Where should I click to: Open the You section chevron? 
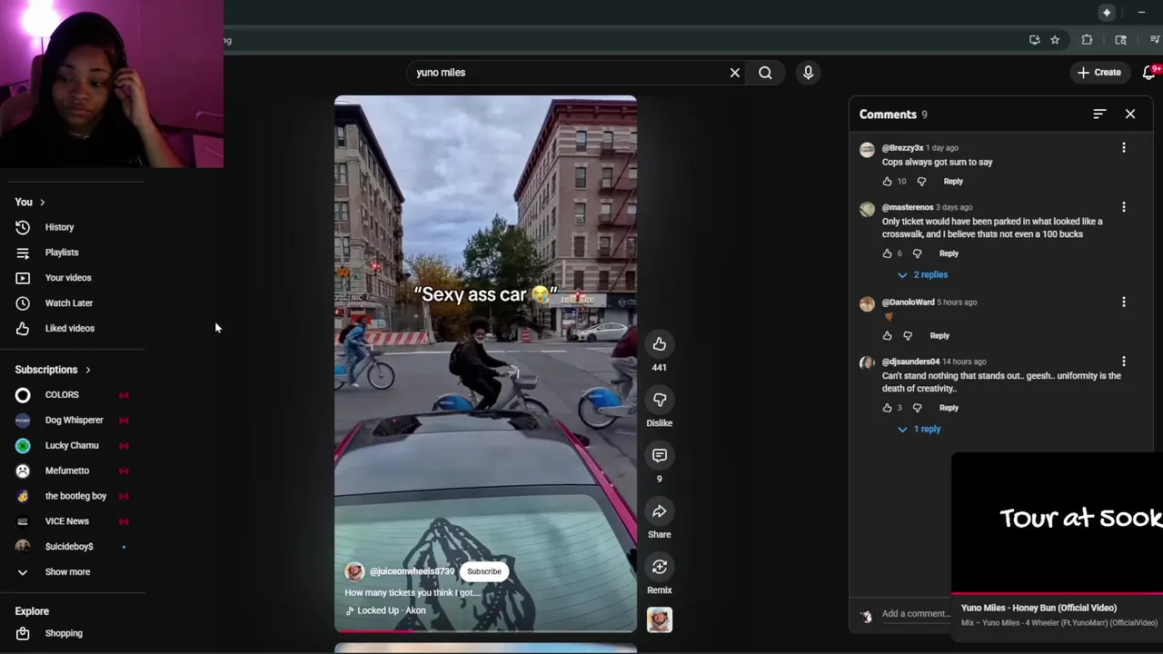42,203
